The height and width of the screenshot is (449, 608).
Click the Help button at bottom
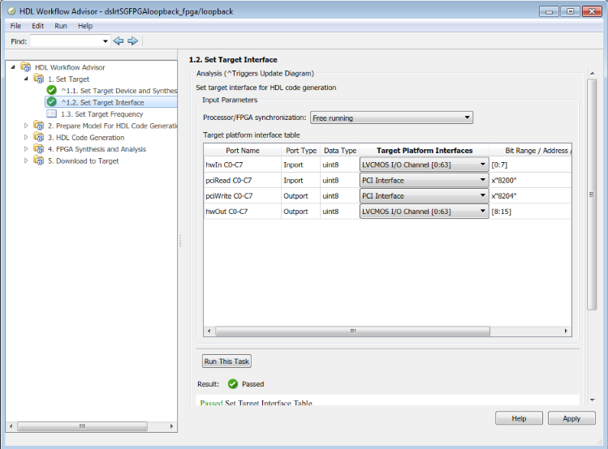pos(519,418)
